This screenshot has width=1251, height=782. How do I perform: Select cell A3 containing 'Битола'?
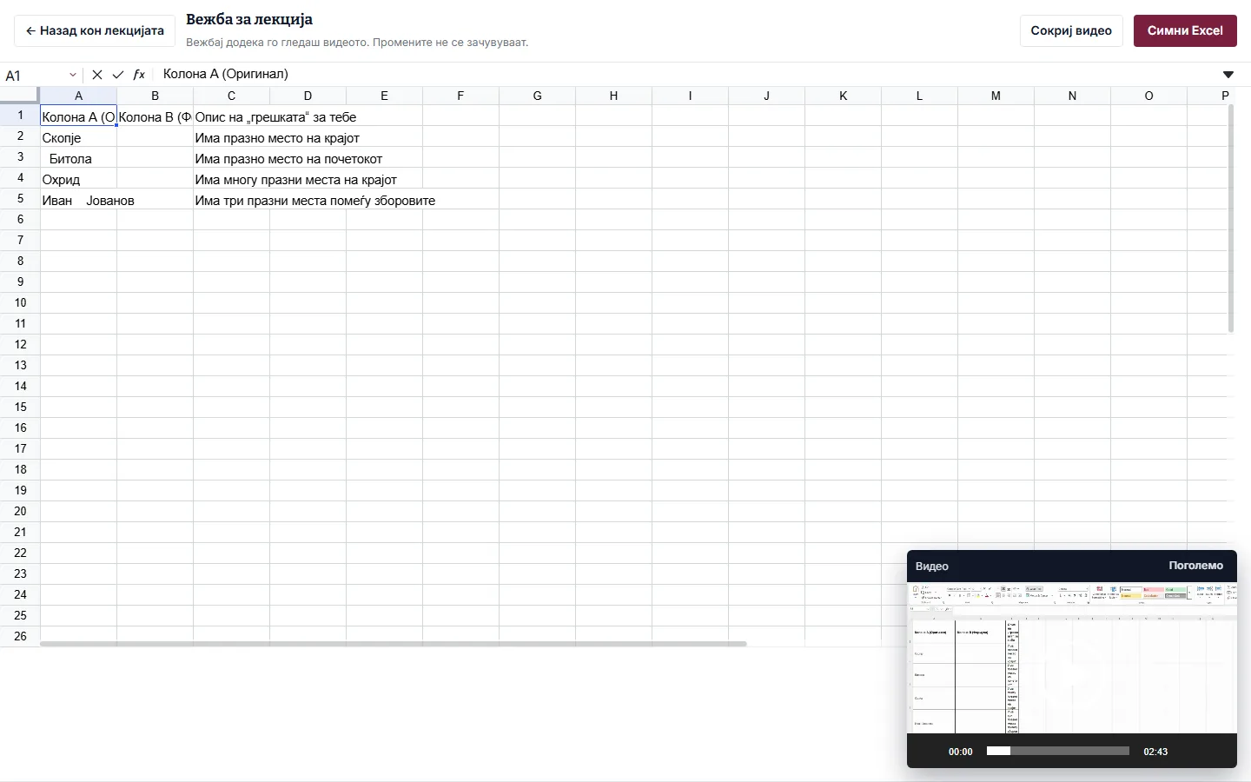pyautogui.click(x=78, y=158)
